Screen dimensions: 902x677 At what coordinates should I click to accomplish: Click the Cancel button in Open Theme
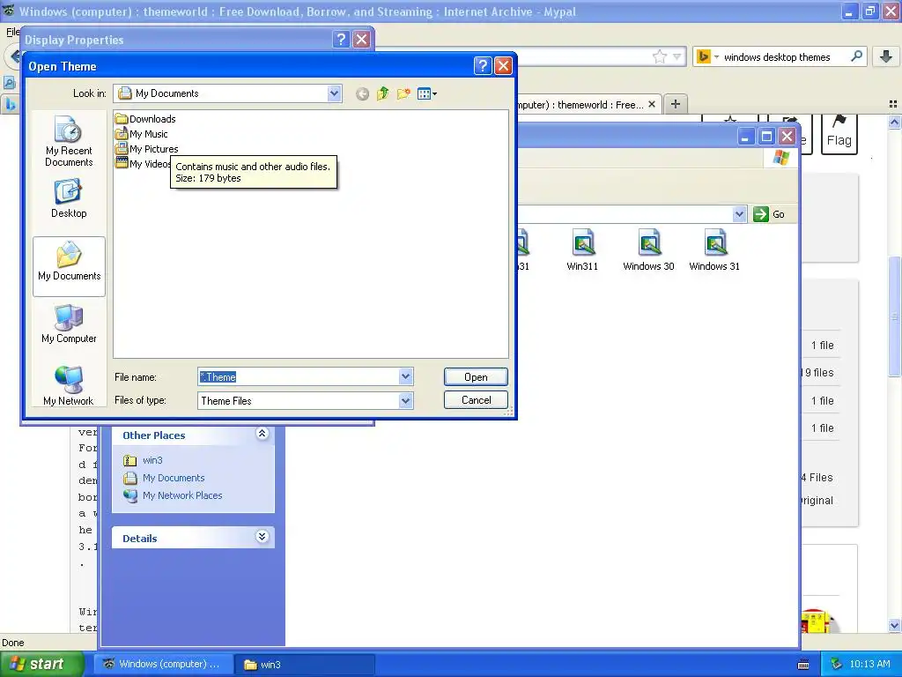[x=476, y=400]
